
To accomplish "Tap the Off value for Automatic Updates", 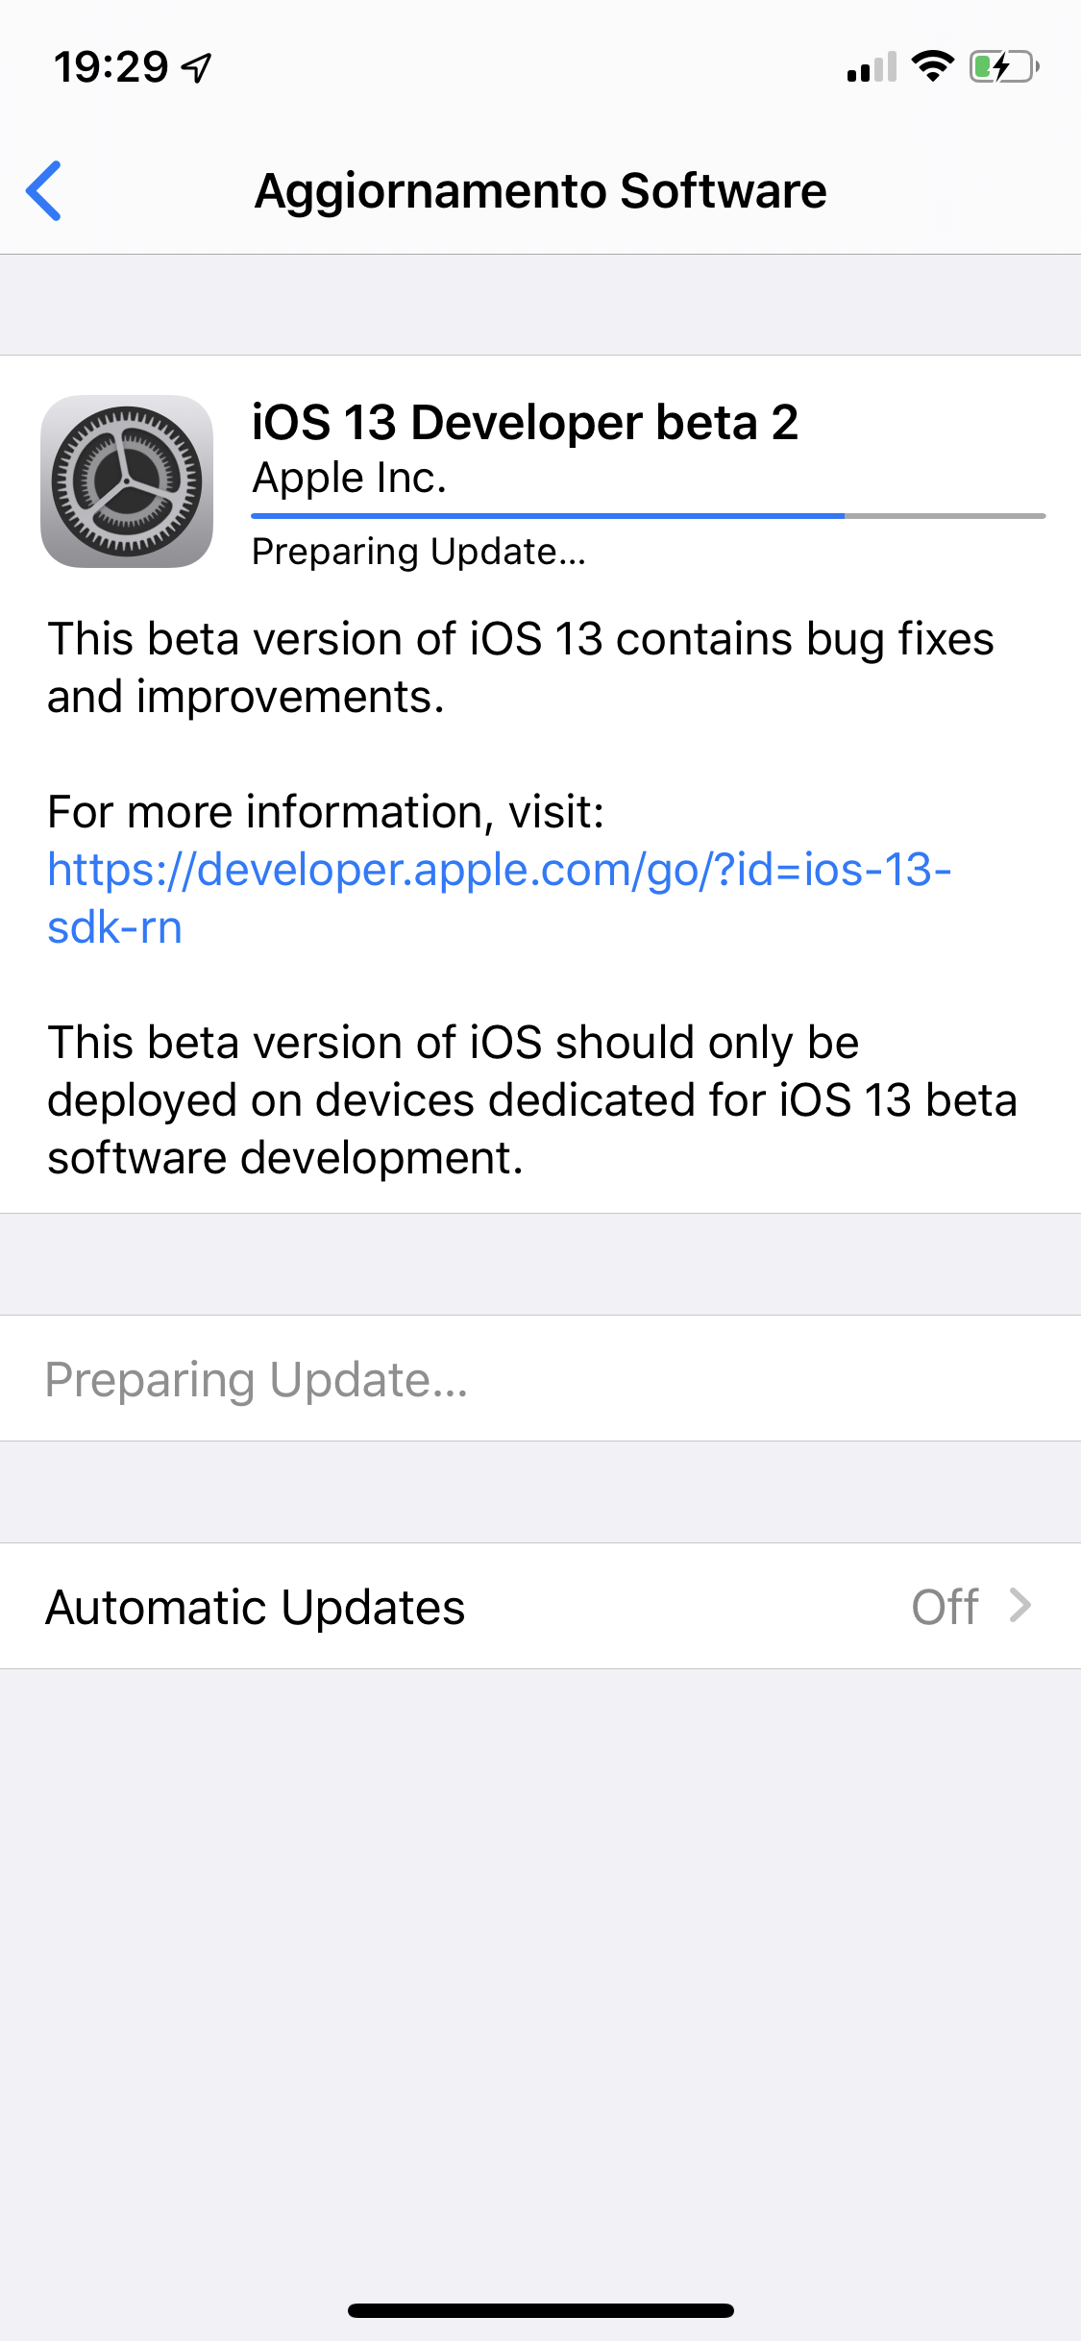I will (x=945, y=1607).
